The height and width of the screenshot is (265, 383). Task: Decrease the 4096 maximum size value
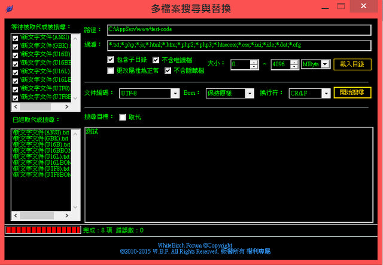294,66
